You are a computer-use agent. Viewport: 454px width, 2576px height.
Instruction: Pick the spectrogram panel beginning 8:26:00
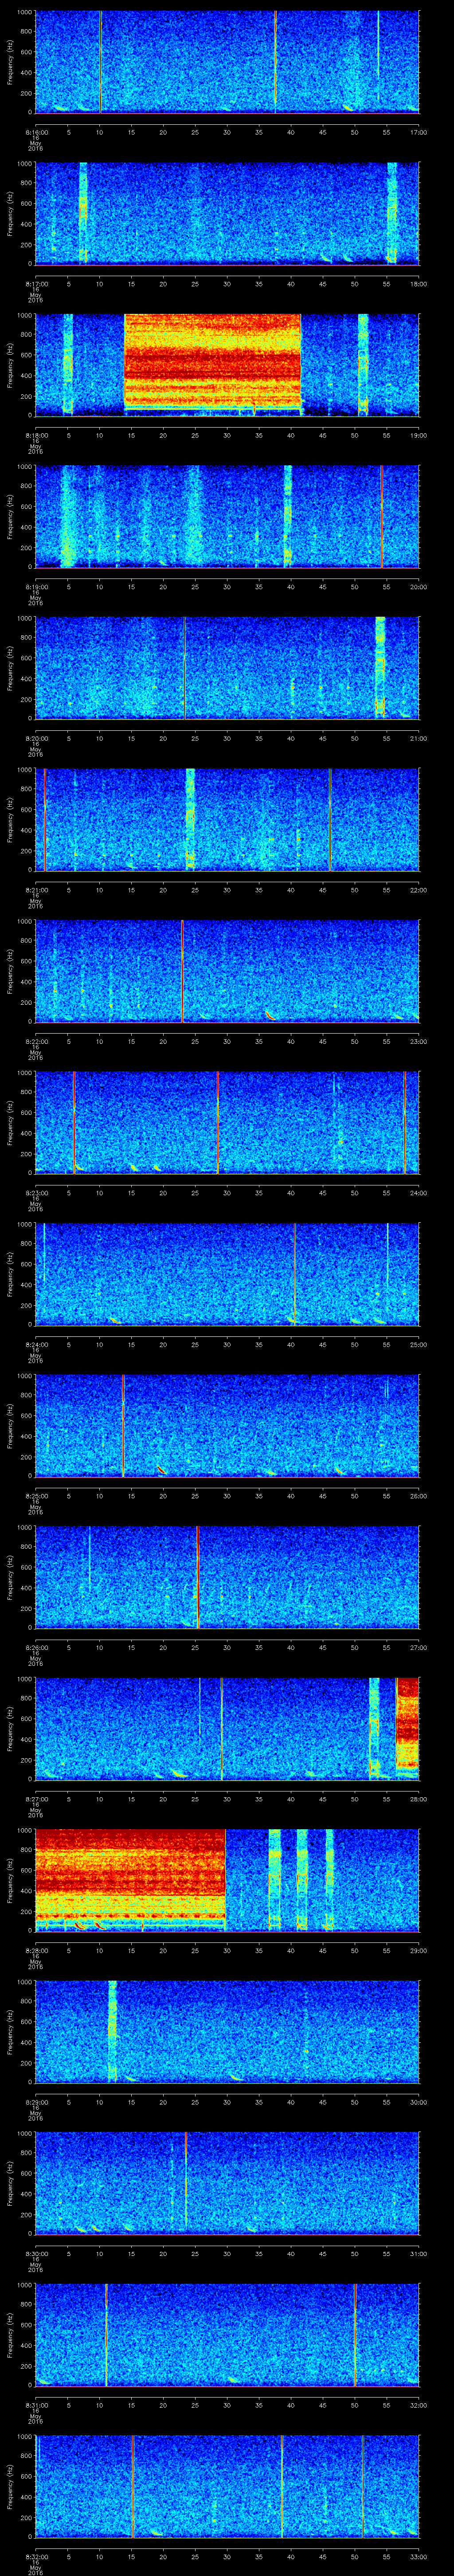(227, 1577)
